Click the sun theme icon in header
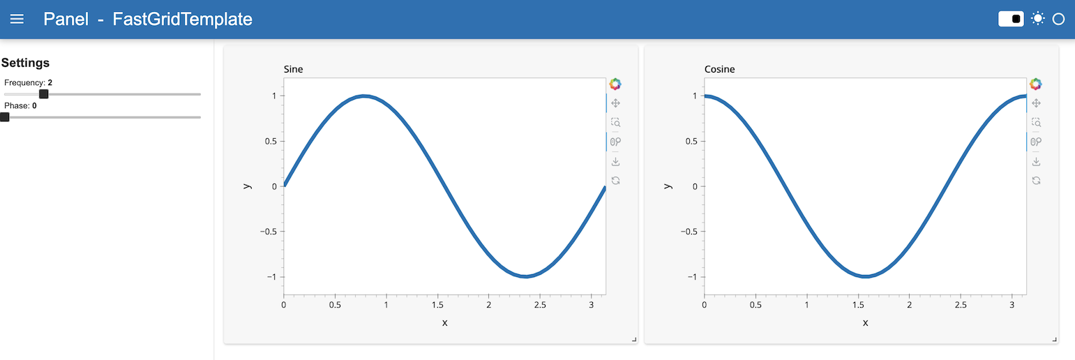This screenshot has width=1075, height=360. (x=1038, y=19)
